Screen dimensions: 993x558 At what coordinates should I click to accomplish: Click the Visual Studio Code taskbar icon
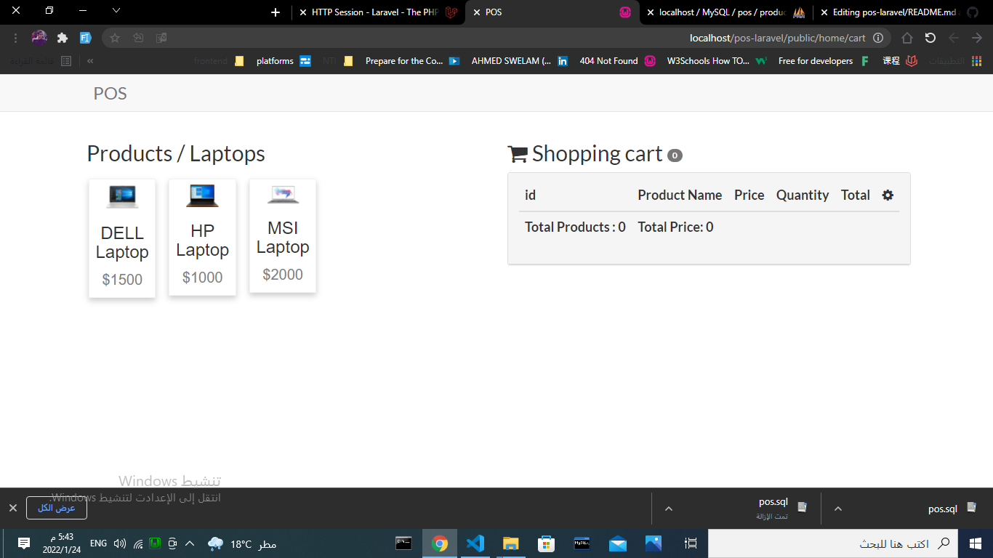click(x=475, y=543)
